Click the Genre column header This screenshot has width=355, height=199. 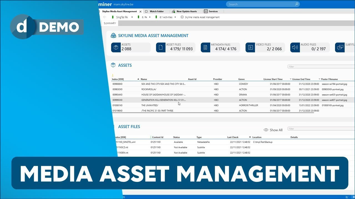click(242, 79)
